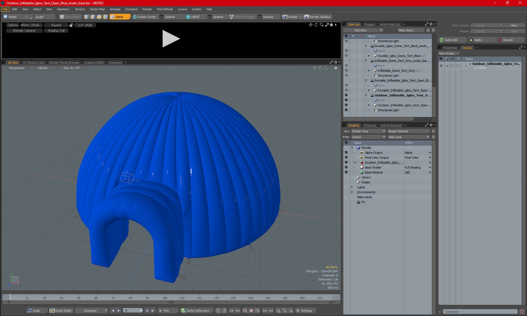Toggle visibility of Final Color Output layer
Viewport: 527px width, 316px height.
coord(346,157)
